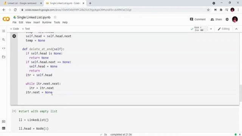Go forward in browser history

pos(9,10)
